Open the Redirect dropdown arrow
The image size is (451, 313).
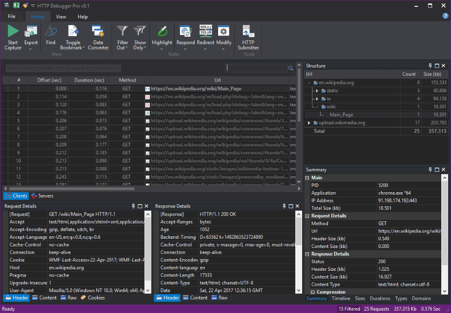(205, 49)
